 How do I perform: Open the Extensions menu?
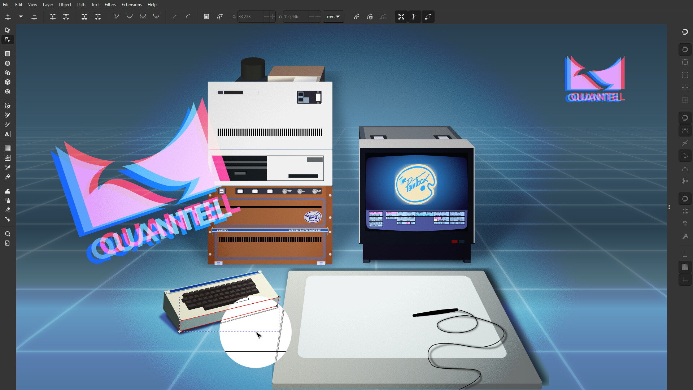click(x=132, y=5)
